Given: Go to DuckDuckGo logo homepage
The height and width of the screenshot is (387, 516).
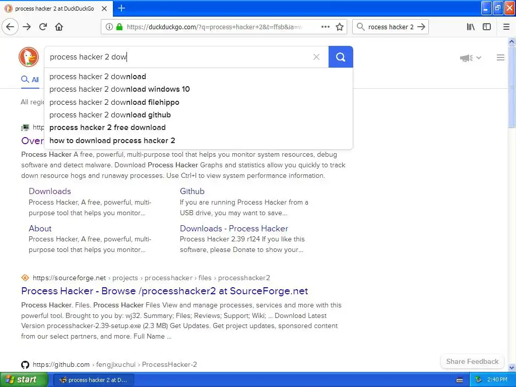Looking at the screenshot, I should (29, 57).
